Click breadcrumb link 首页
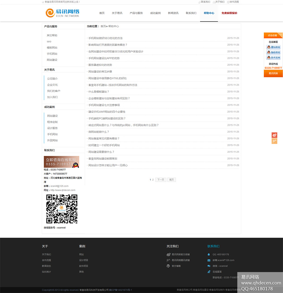The height and width of the screenshot is (293, 283). [103, 26]
